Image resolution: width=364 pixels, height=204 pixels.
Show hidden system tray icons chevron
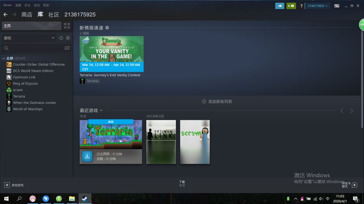point(296,199)
